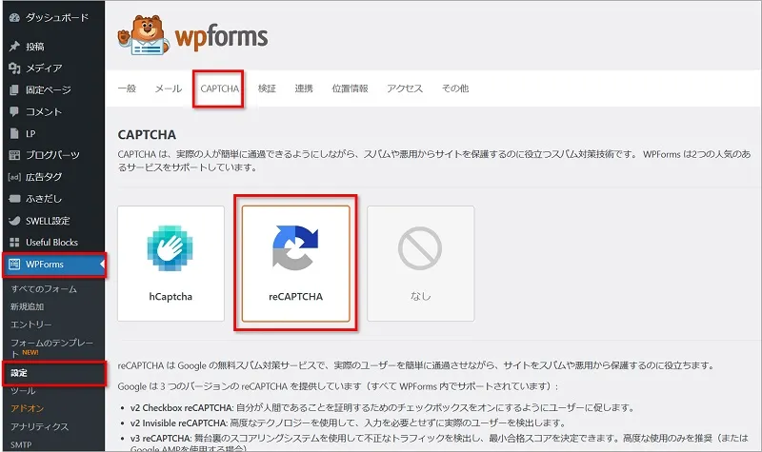Click the dashboard gauge icon in sidebar

coord(13,18)
